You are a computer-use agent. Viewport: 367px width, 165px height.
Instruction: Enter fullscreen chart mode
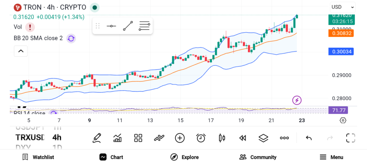(350, 138)
